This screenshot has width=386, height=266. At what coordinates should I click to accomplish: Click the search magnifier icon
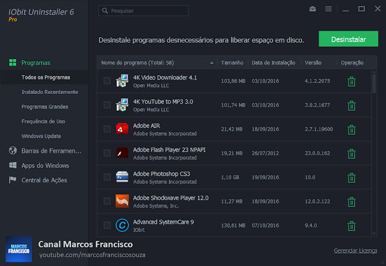pyautogui.click(x=105, y=11)
